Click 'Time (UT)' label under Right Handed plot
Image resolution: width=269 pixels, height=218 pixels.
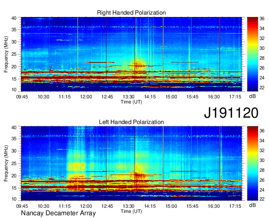click(x=131, y=102)
